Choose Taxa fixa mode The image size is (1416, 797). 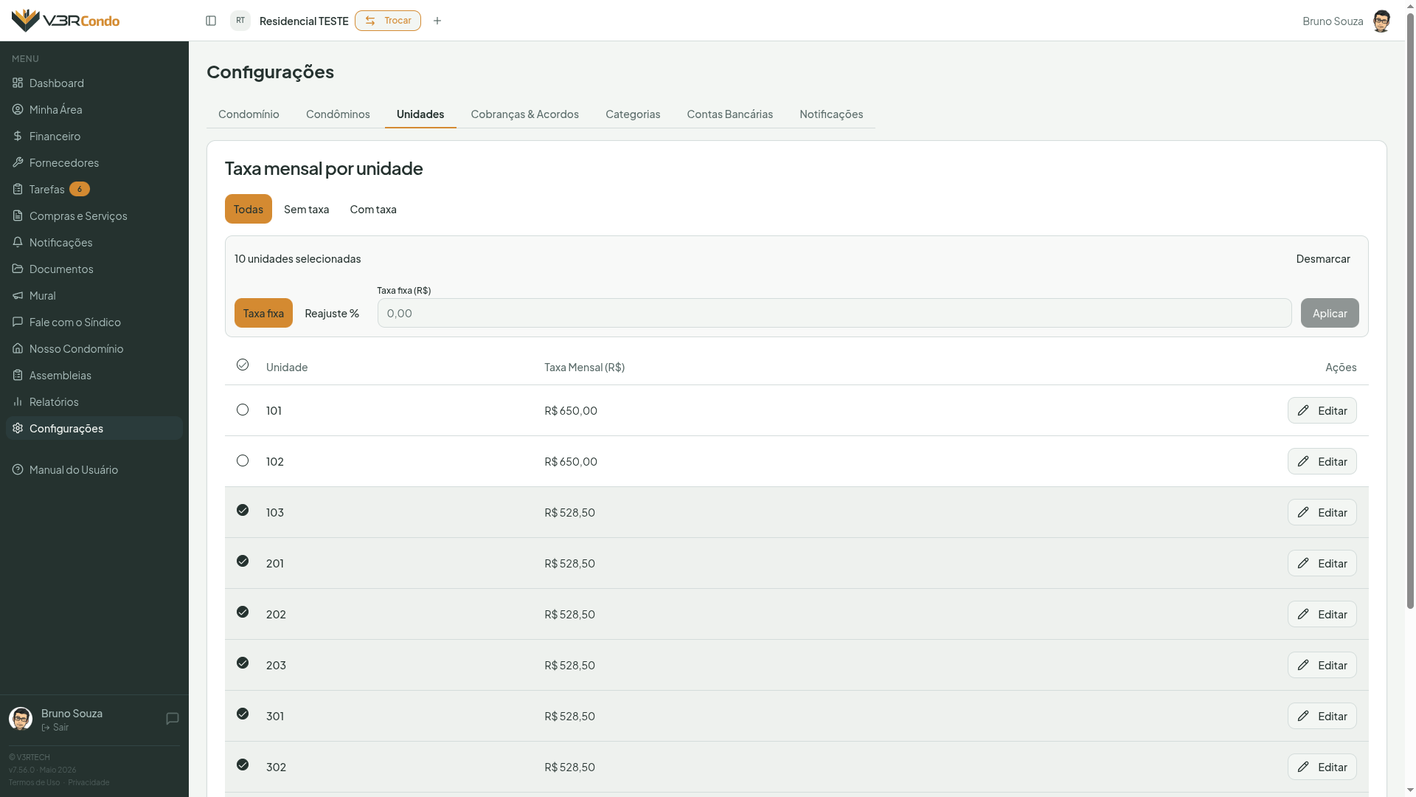[x=263, y=313]
